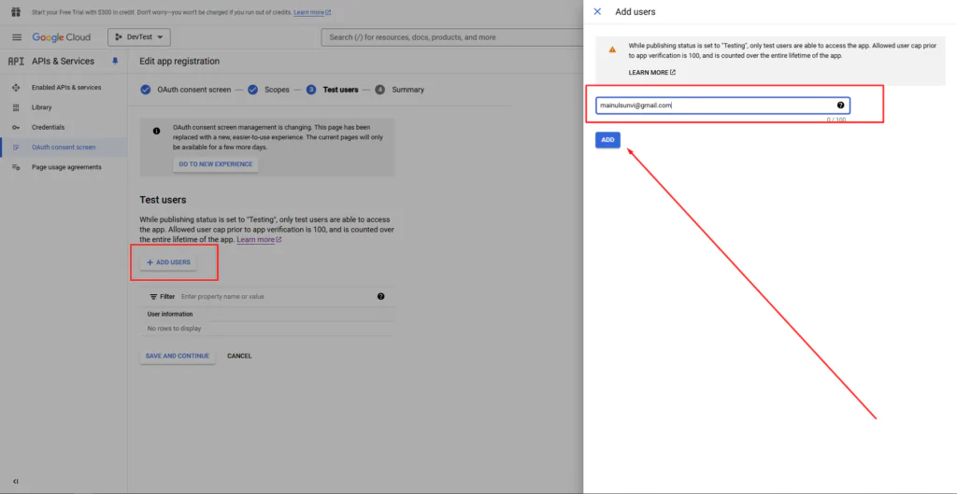
Task: Open the main navigation hamburger menu
Action: point(17,37)
